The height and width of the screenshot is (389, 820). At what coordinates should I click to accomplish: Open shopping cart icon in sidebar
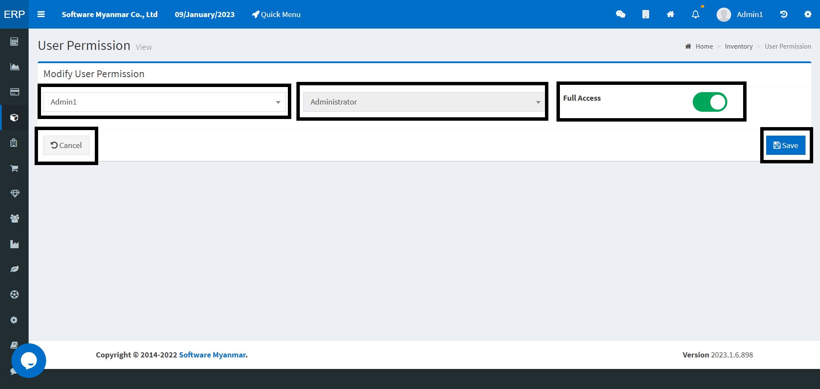tap(15, 168)
